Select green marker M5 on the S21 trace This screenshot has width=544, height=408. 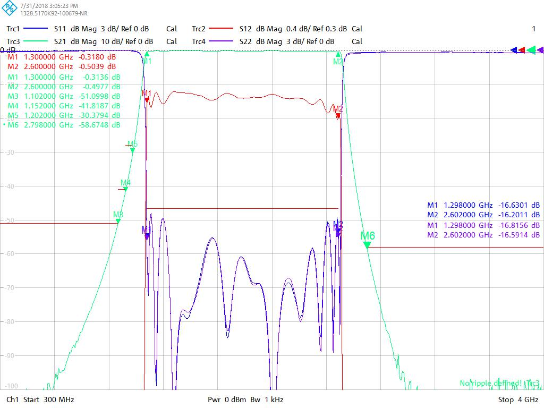click(x=132, y=150)
